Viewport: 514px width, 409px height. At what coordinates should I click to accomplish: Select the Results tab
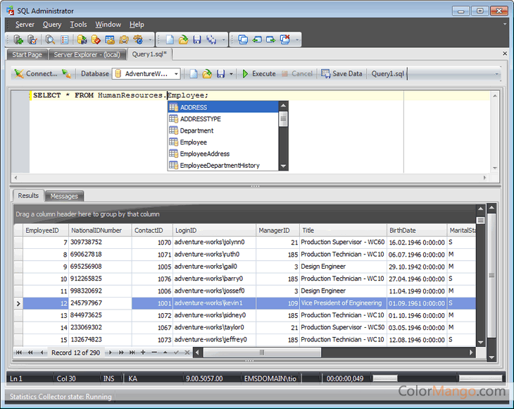click(x=28, y=195)
